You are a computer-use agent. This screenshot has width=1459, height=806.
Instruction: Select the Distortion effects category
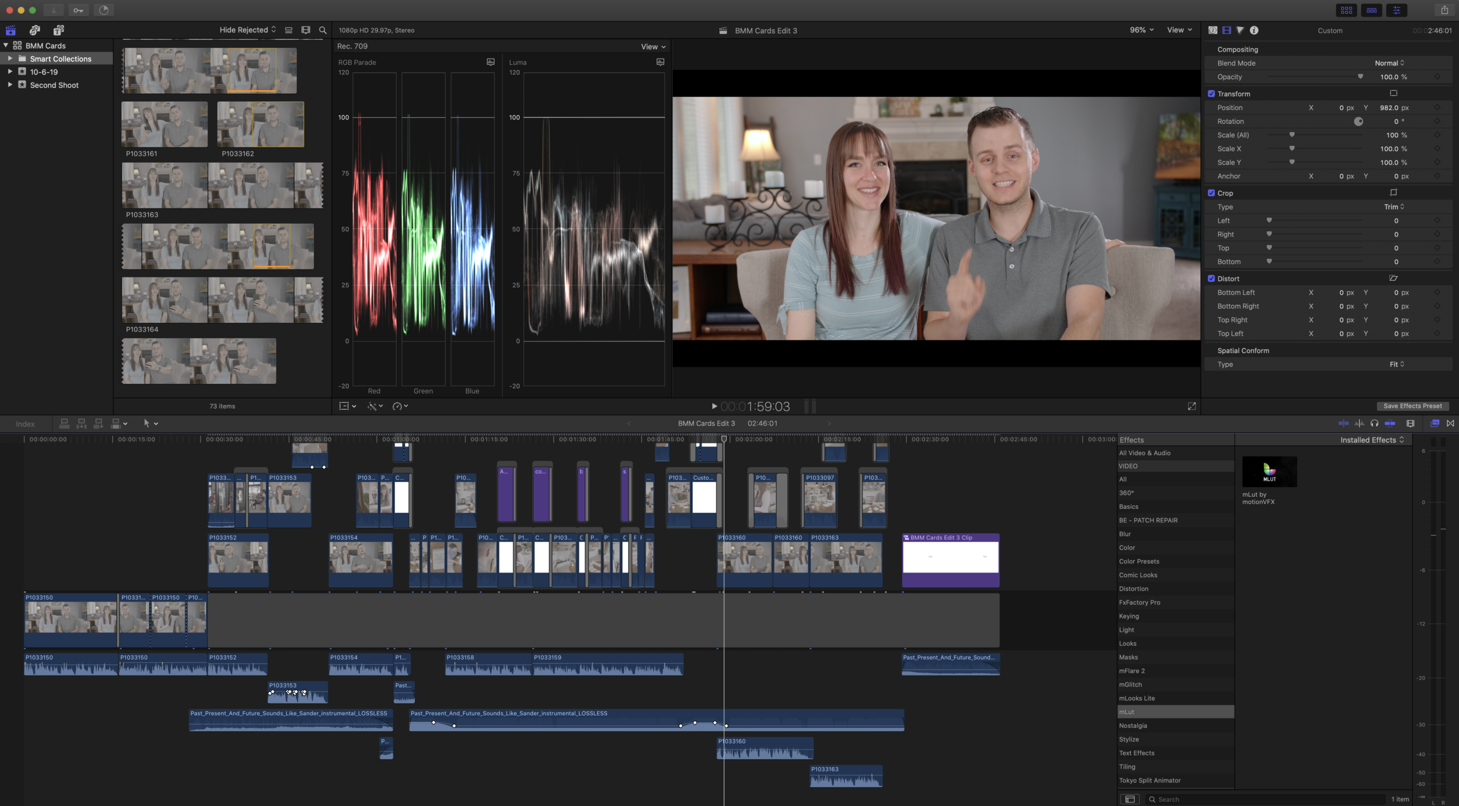[1175, 589]
